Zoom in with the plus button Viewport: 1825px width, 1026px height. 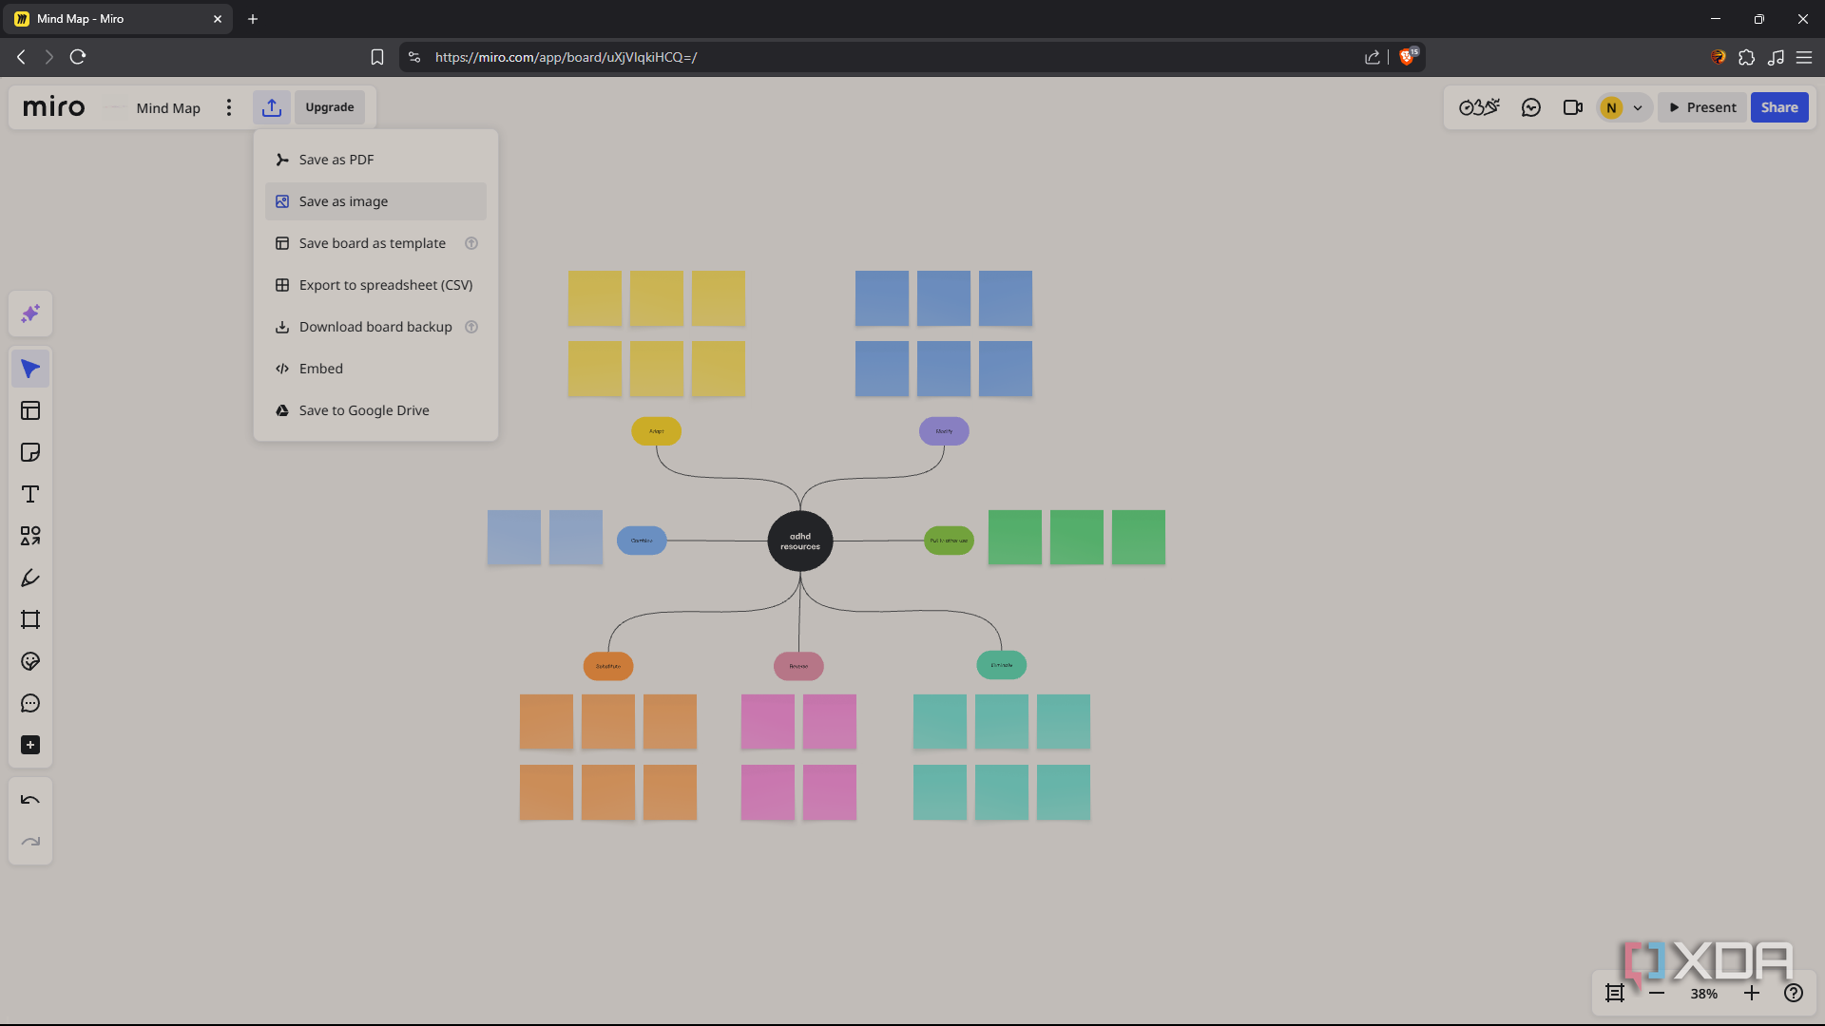(x=1752, y=993)
